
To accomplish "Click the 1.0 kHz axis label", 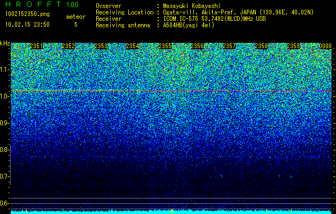I will 4,96.
